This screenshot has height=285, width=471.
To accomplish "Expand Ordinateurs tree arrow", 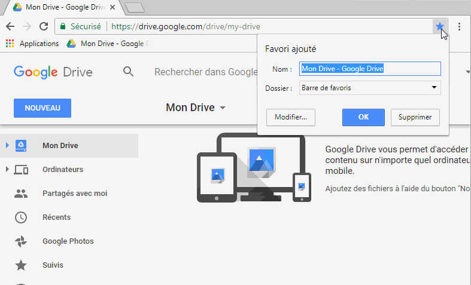I will pos(7,169).
